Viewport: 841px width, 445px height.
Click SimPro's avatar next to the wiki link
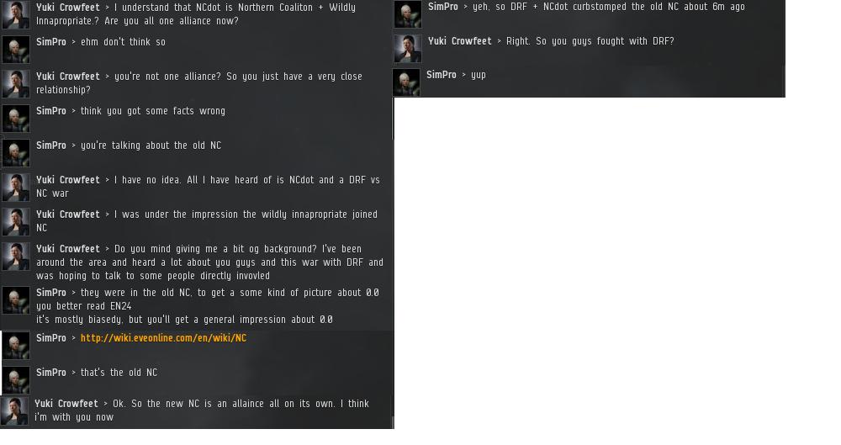pyautogui.click(x=16, y=345)
